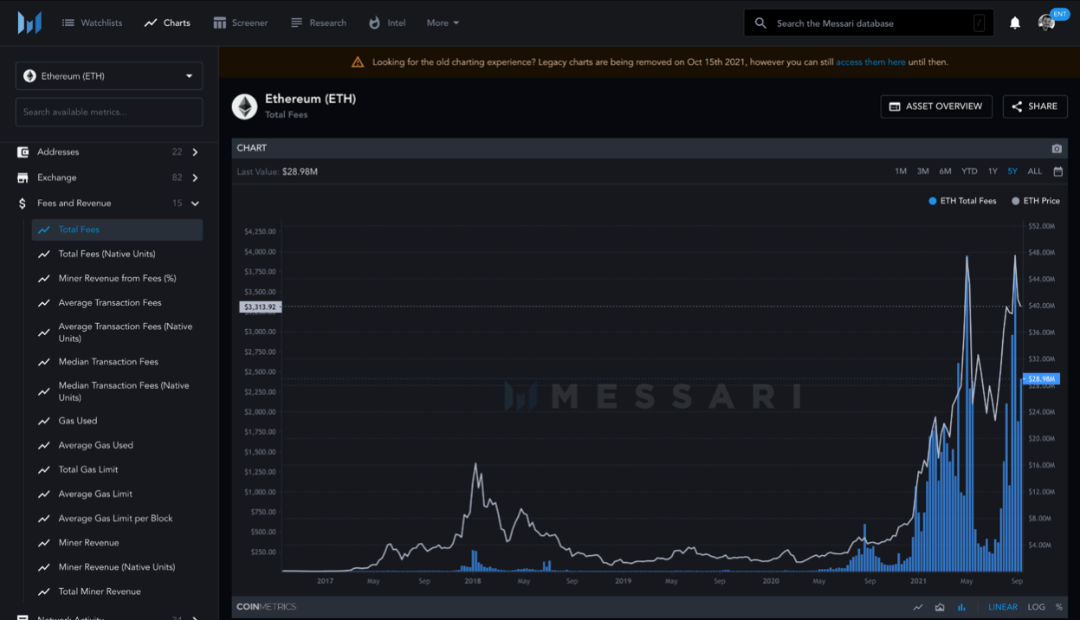Viewport: 1080px width, 620px height.
Task: Click trend icon beside Gas Used
Action: click(x=44, y=421)
